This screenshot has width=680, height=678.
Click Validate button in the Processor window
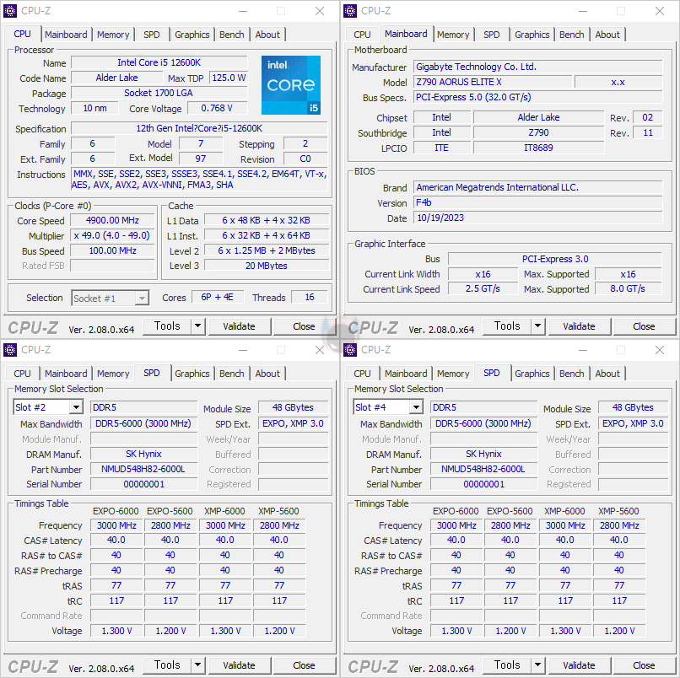240,326
